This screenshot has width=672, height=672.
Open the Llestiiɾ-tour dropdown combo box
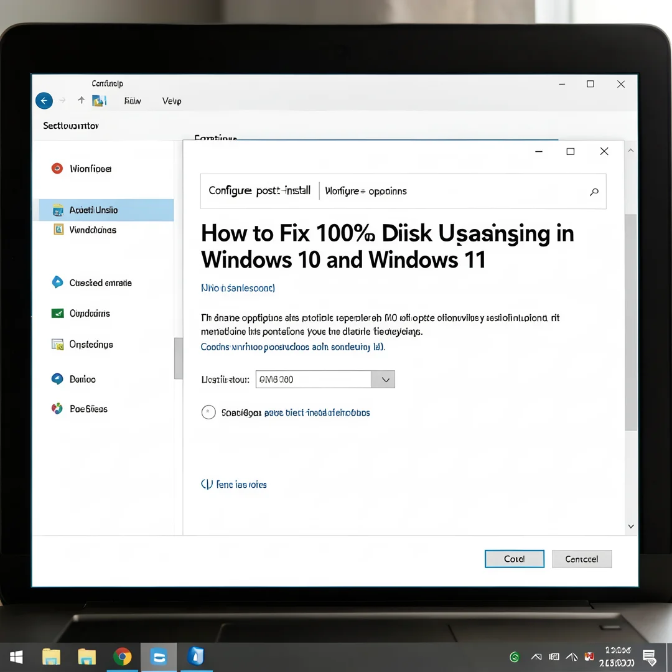point(325,380)
